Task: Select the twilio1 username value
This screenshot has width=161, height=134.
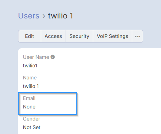Action: point(30,66)
